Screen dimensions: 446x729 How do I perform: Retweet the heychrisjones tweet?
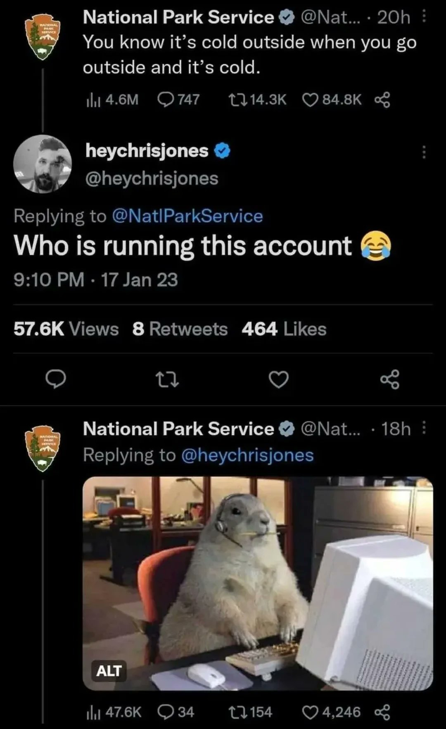pyautogui.click(x=167, y=379)
